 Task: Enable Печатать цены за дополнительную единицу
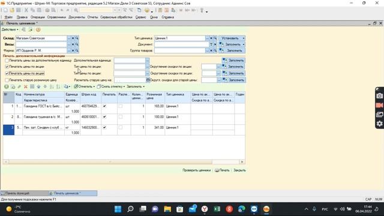(7, 60)
